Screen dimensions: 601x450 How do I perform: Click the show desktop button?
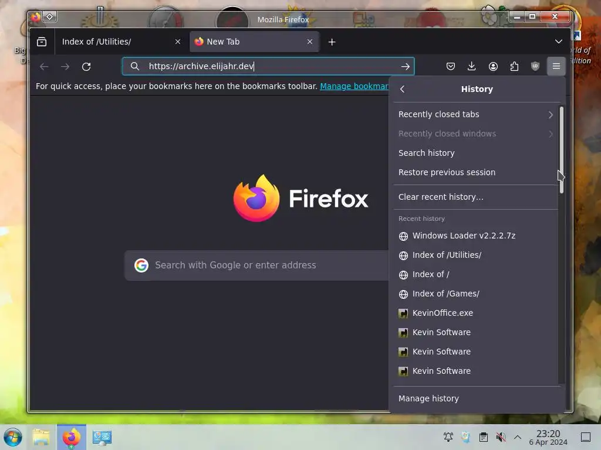pos(586,437)
